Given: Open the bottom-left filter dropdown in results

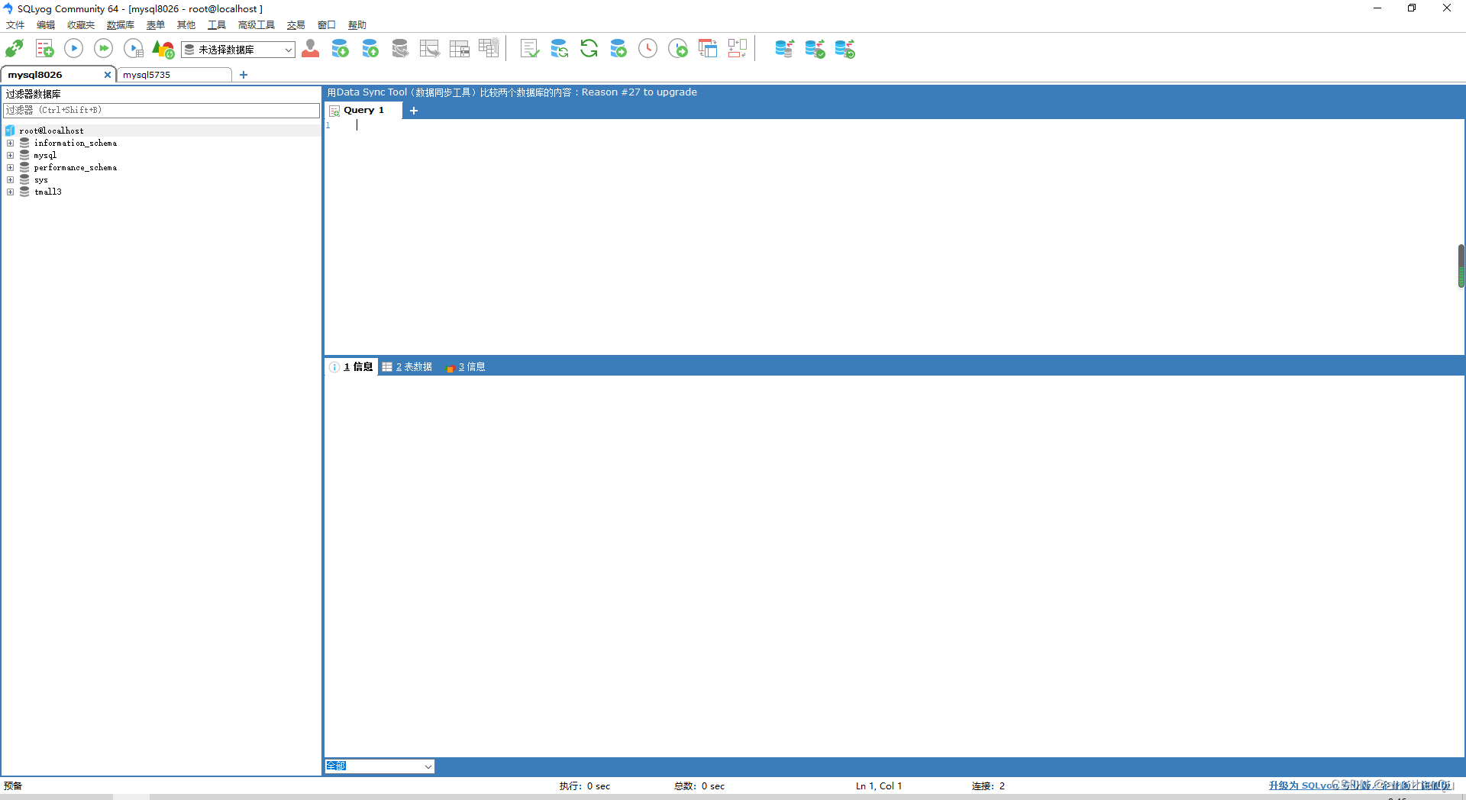Looking at the screenshot, I should (379, 766).
